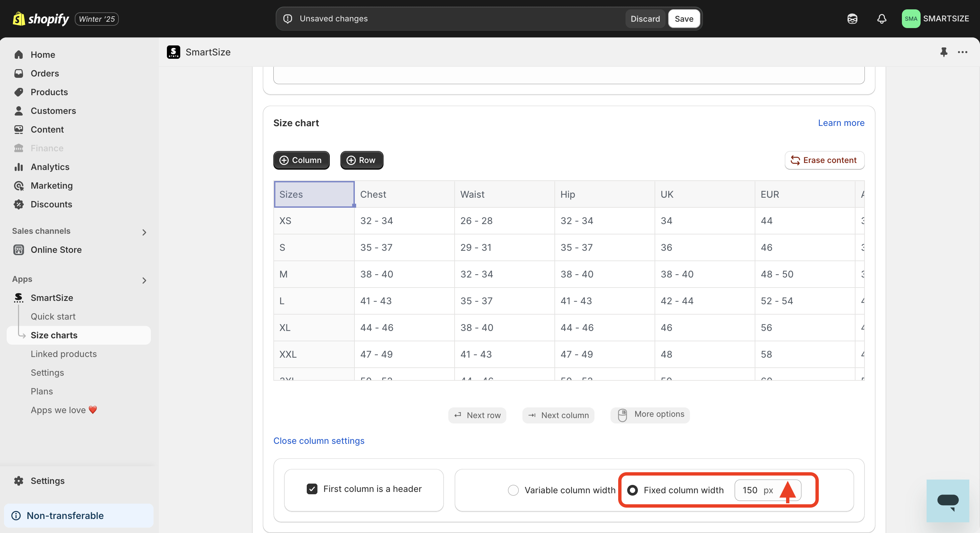Select Variable column width radio
Viewport: 980px width, 533px height.
pos(513,490)
